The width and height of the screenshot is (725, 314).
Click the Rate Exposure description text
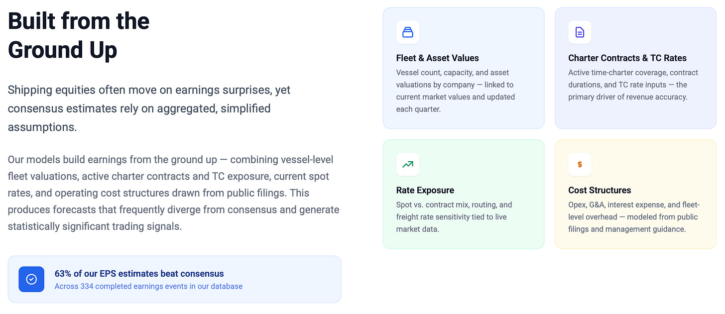[454, 217]
